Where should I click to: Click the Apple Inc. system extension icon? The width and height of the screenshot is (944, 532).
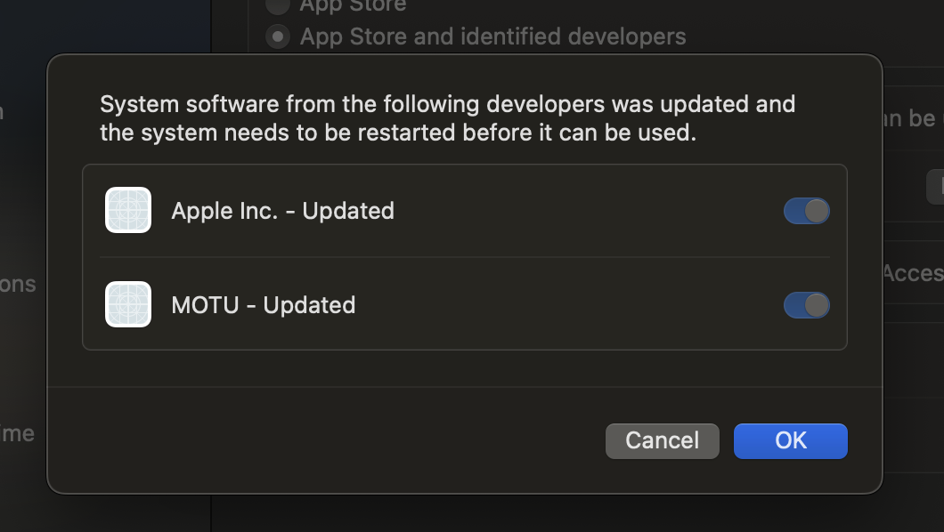tap(128, 210)
